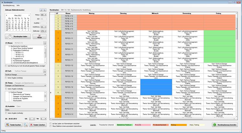
Task: Go to previous calendar week arrow button
Action: coord(41,10)
